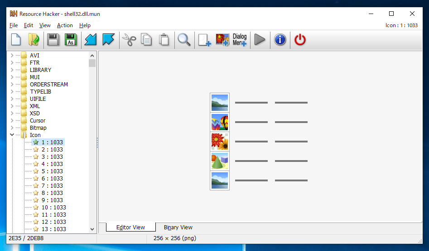Compile script with the play arrow icon

[260, 40]
